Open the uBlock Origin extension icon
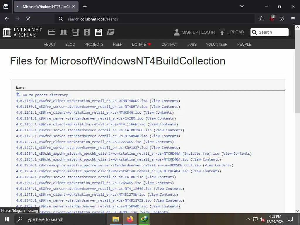Screen dimensions: 300x225 (272, 18)
